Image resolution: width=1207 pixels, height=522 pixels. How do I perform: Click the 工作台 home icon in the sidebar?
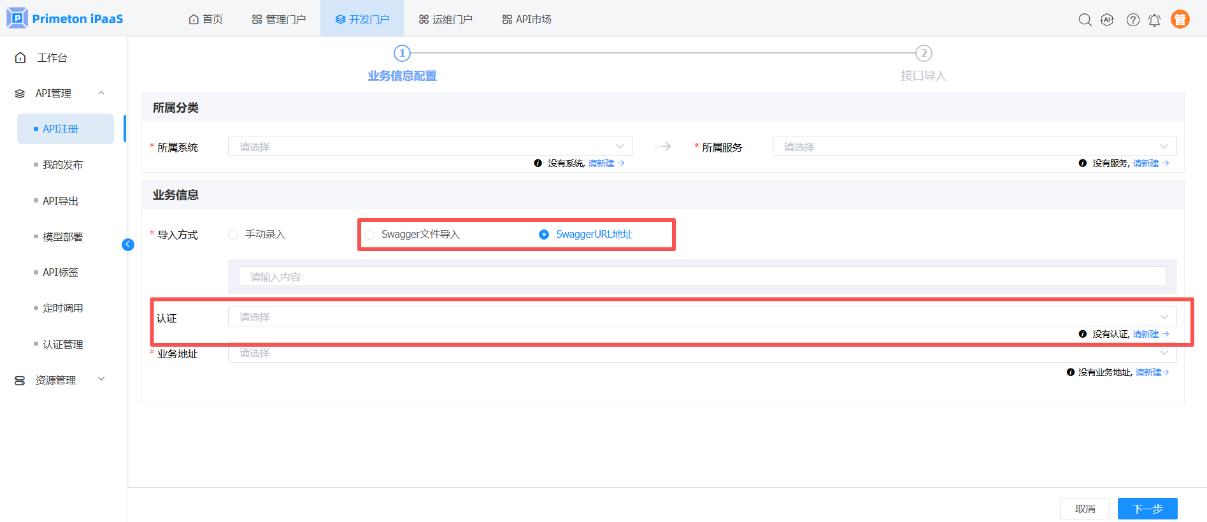point(20,58)
